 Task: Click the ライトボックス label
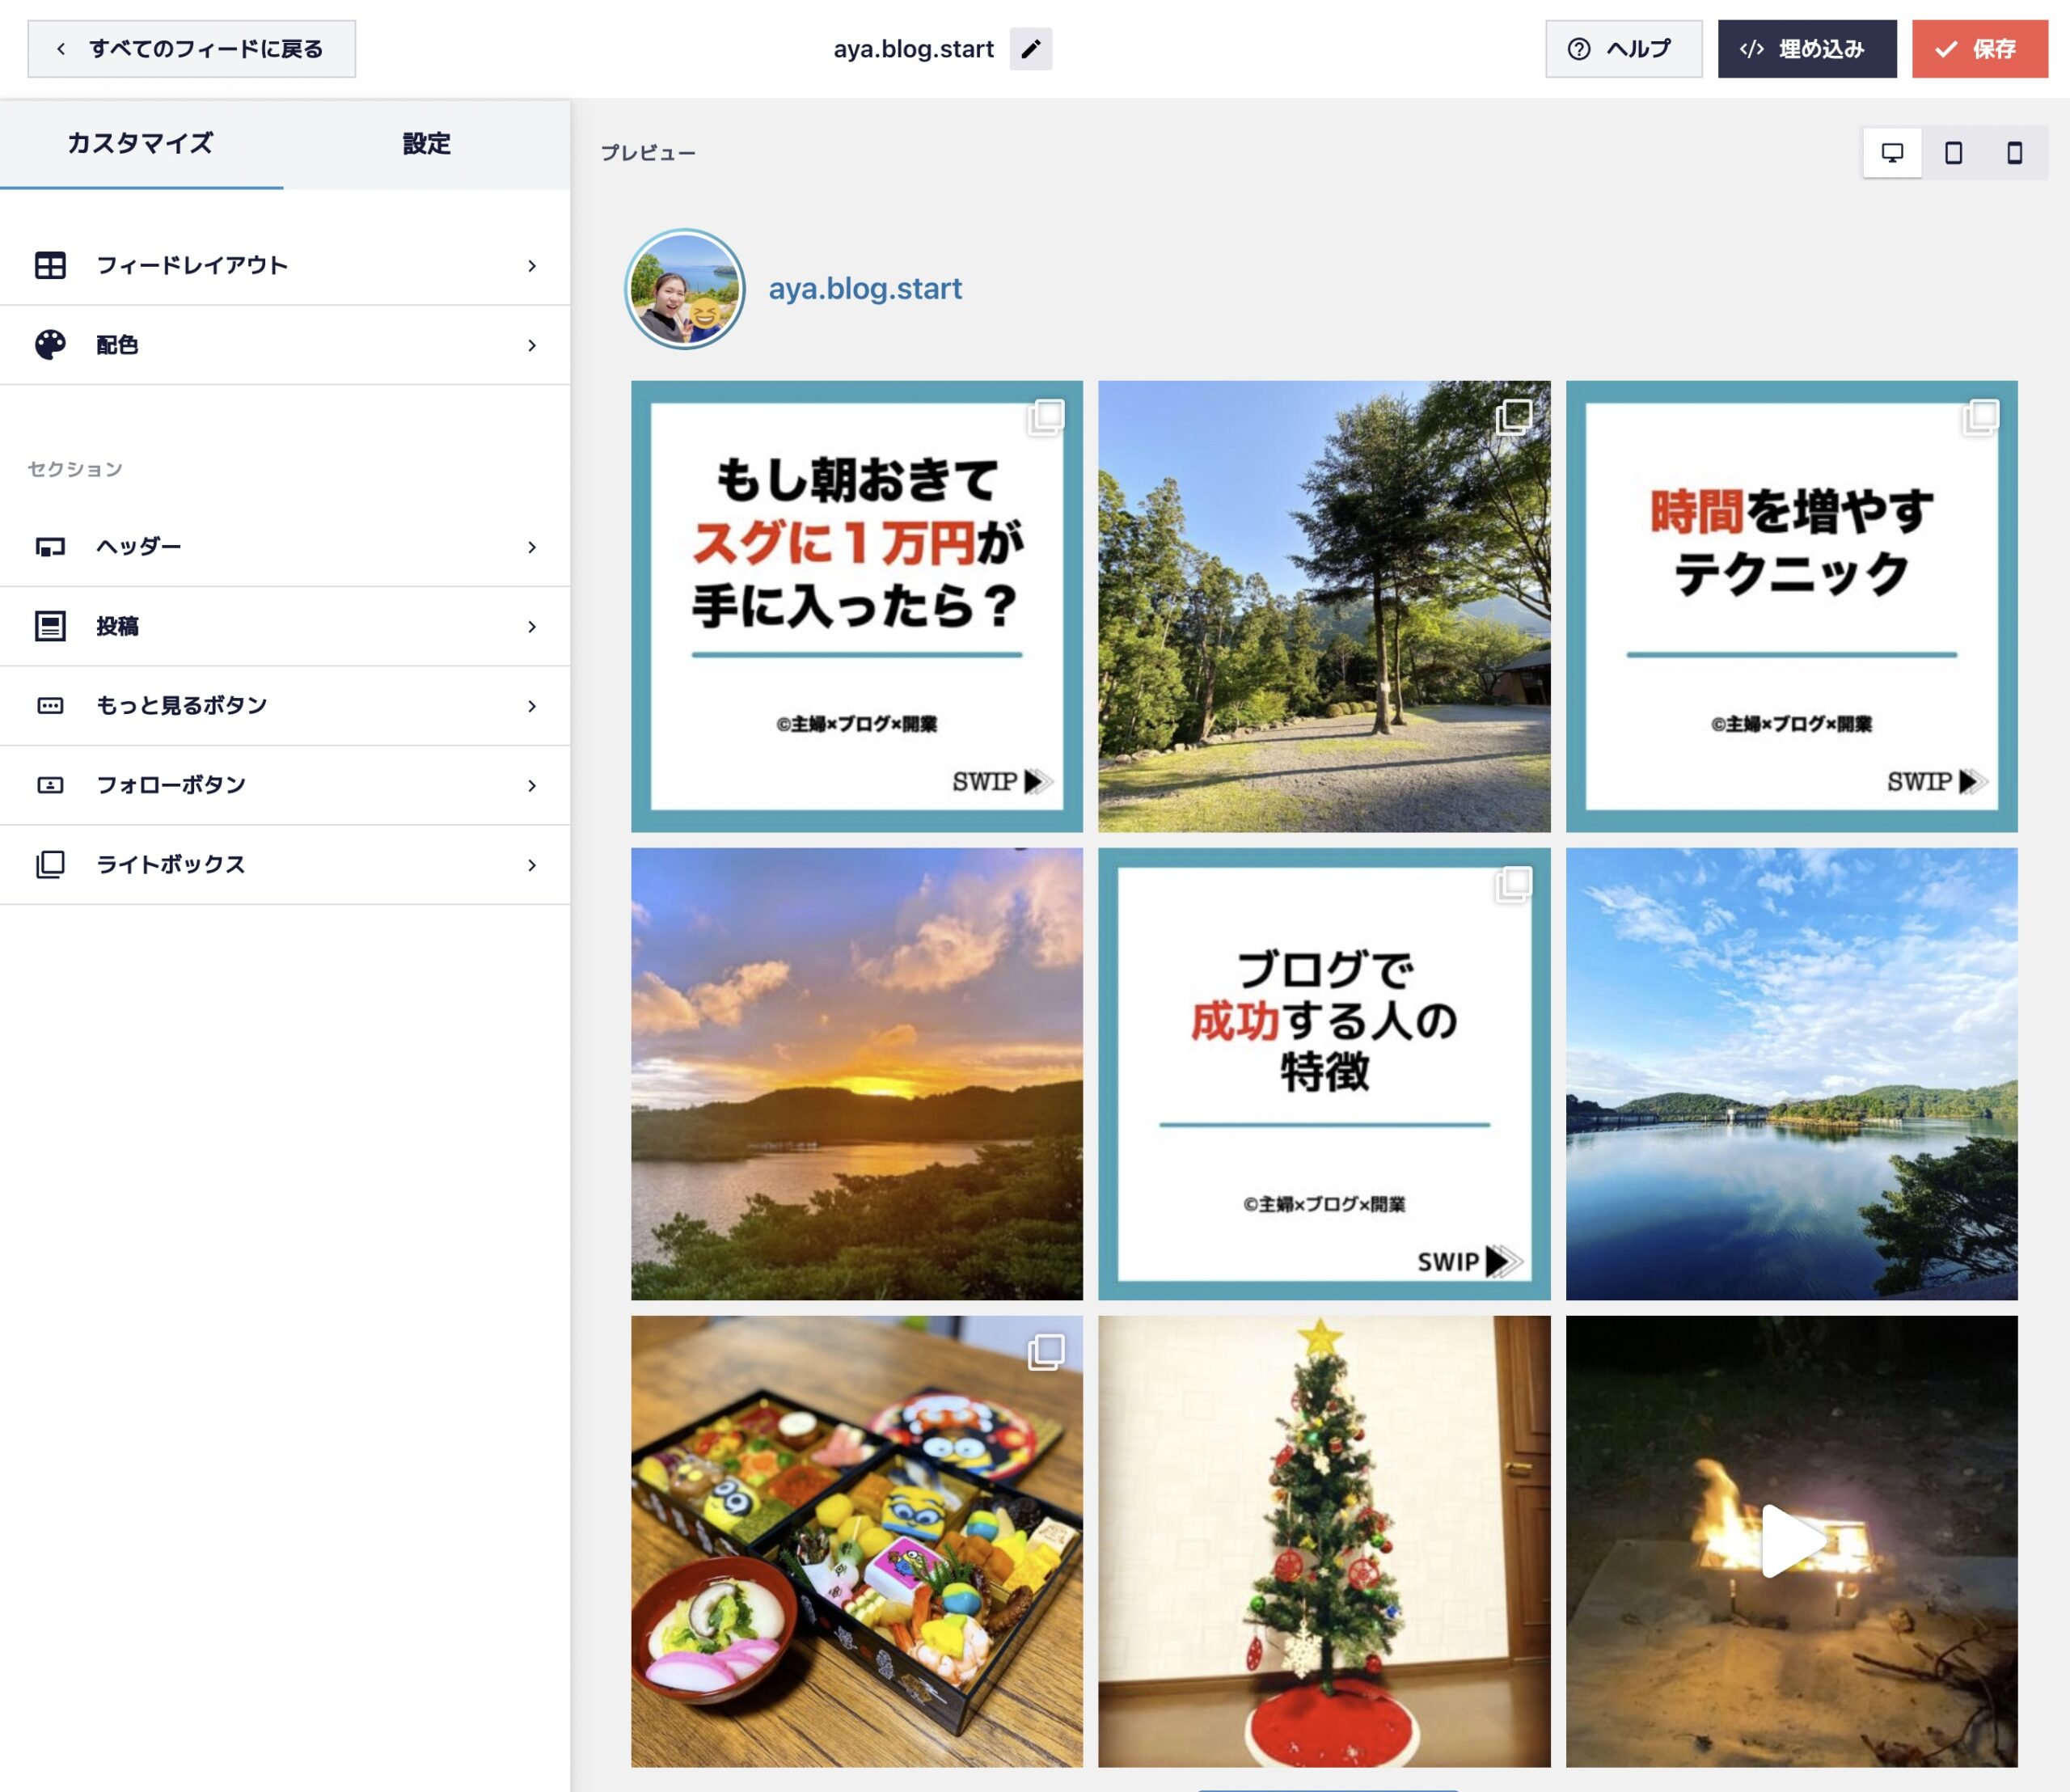pos(171,865)
